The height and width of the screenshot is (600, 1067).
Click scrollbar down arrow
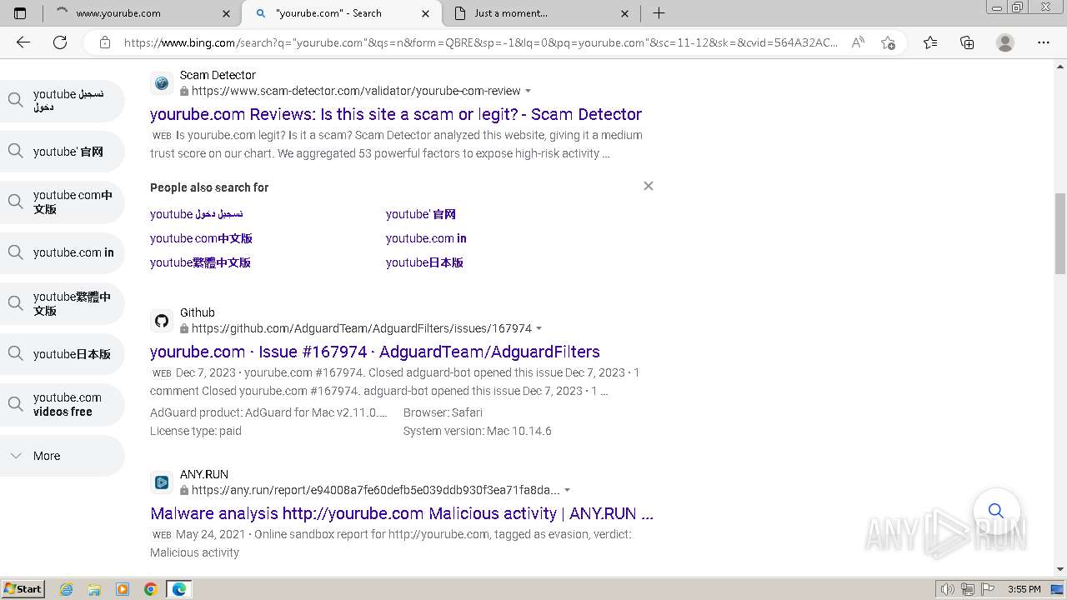pyautogui.click(x=1060, y=569)
